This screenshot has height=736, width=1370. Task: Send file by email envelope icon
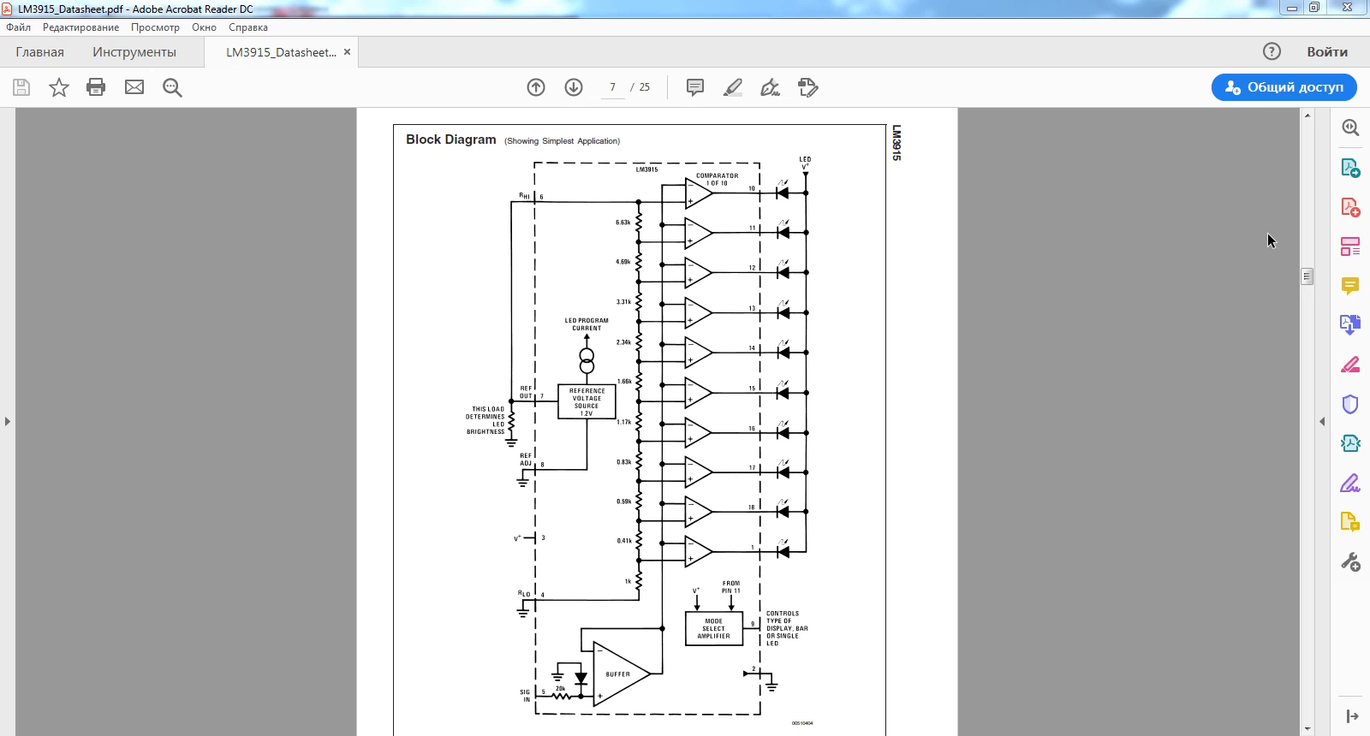(134, 87)
